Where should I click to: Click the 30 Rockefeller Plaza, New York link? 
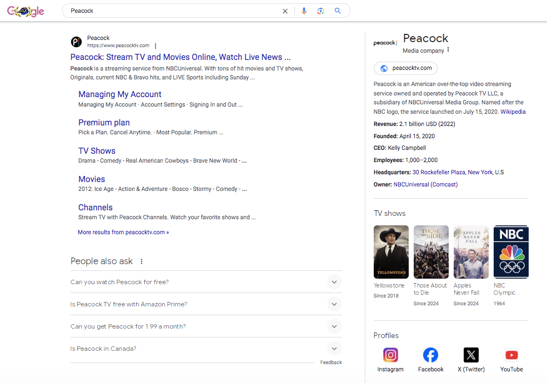point(453,172)
